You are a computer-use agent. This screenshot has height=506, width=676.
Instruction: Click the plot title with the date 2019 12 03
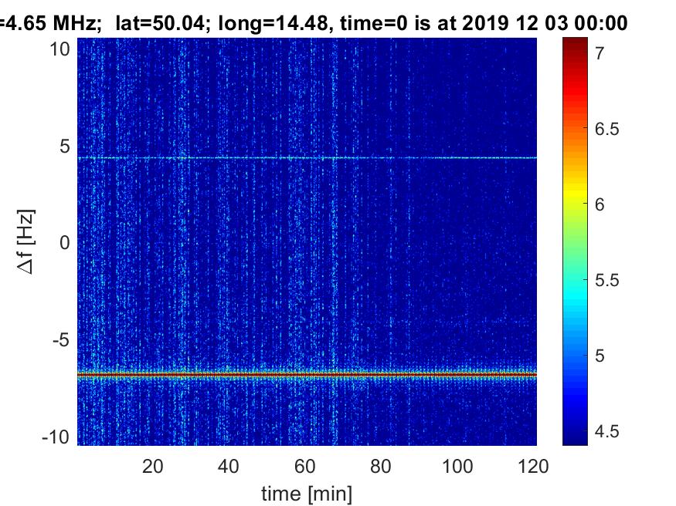pos(314,22)
